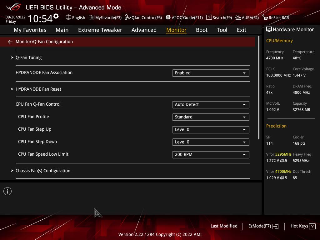
Task: Select CPU Fan Speed Low Limit label
Action: click(x=43, y=154)
